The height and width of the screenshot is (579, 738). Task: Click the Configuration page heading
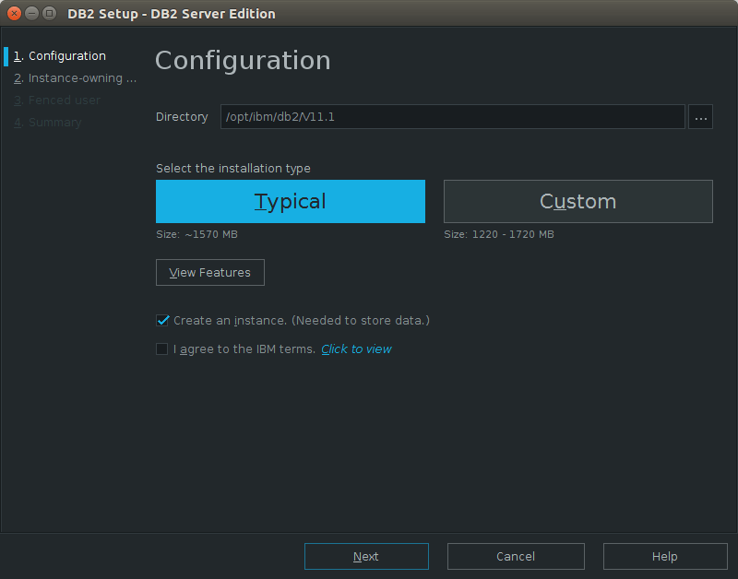tap(243, 60)
